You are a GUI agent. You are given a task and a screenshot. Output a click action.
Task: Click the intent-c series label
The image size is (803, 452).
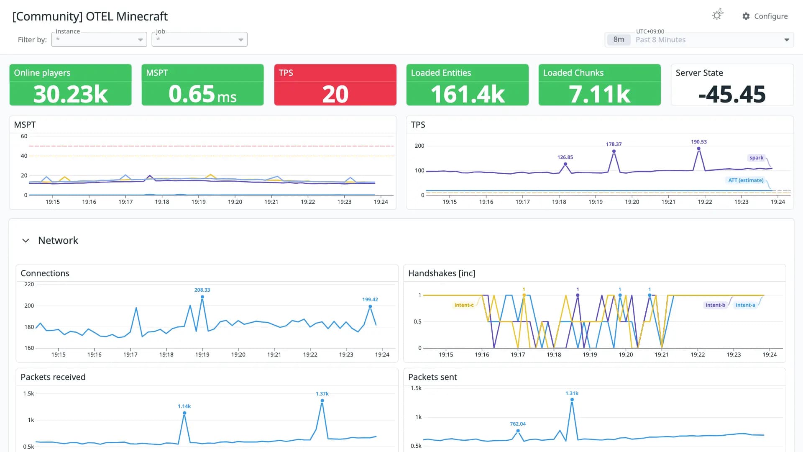(464, 305)
